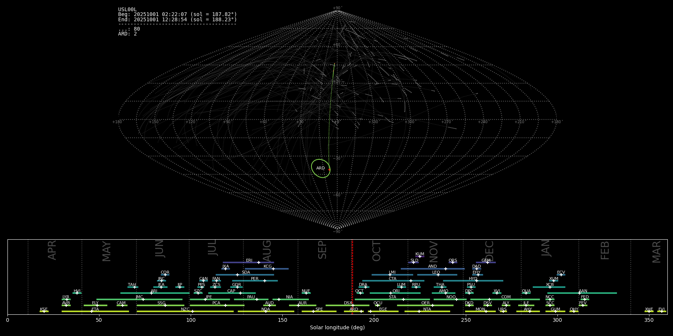Click the ARD radiant circle on sky map
Screen dimensions: 673x336
(320, 168)
